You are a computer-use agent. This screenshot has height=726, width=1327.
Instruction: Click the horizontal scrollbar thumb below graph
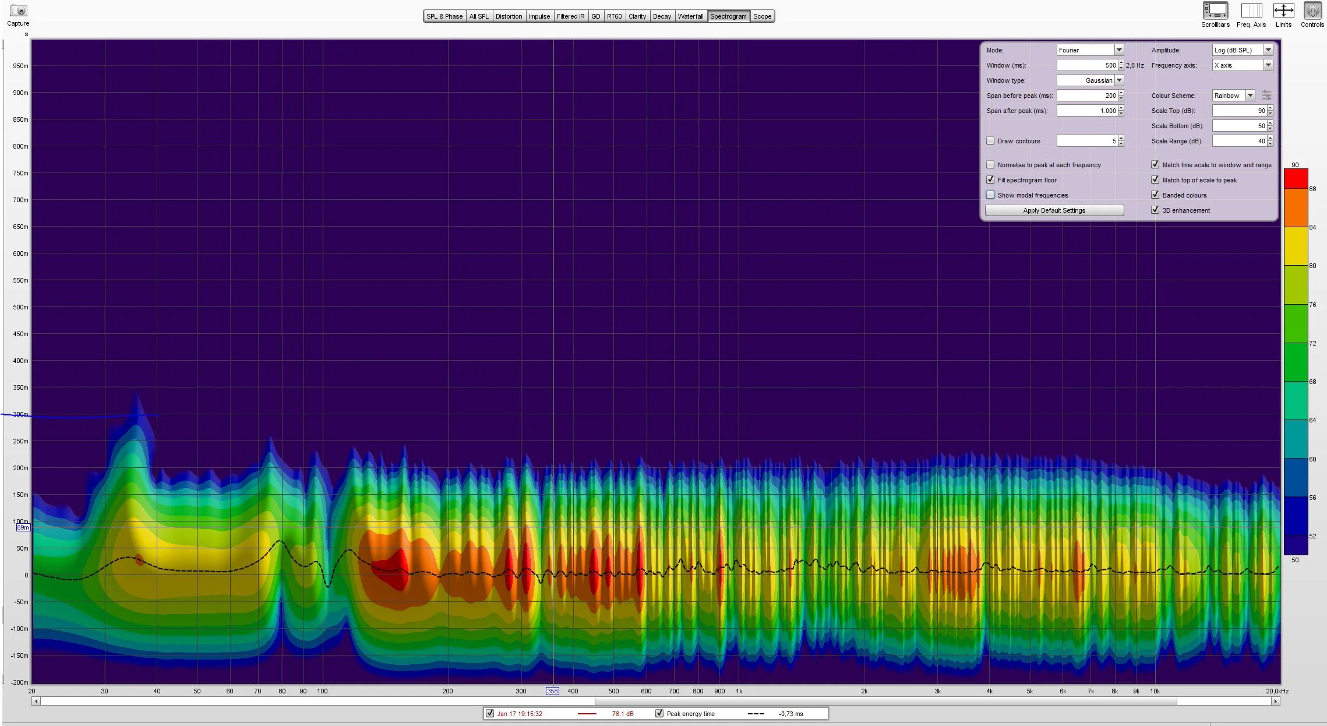pyautogui.click(x=885, y=701)
